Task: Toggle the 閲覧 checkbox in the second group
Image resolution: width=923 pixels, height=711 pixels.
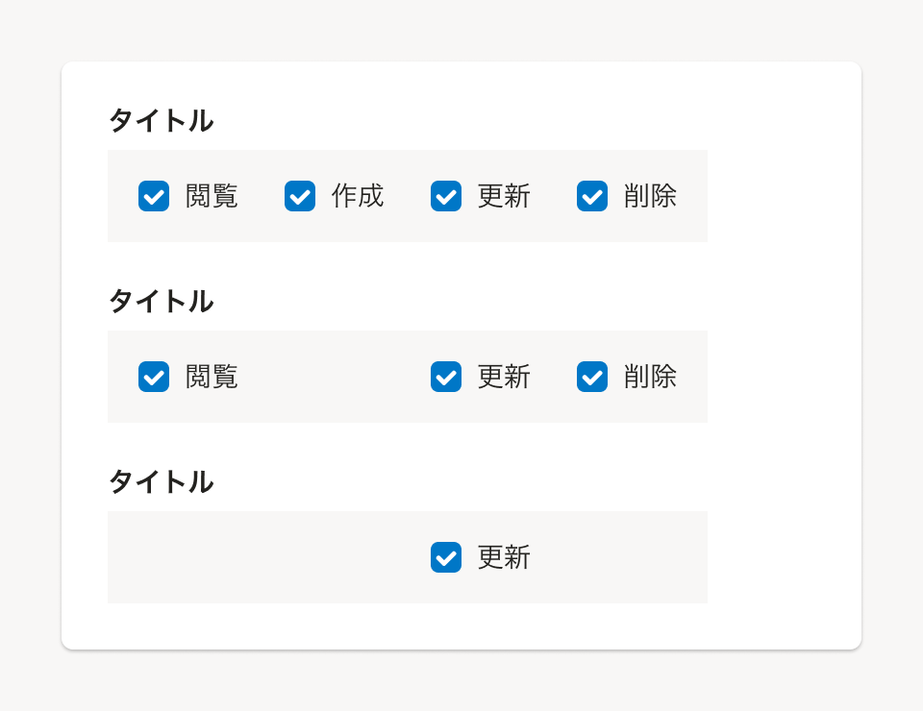Action: pyautogui.click(x=154, y=377)
